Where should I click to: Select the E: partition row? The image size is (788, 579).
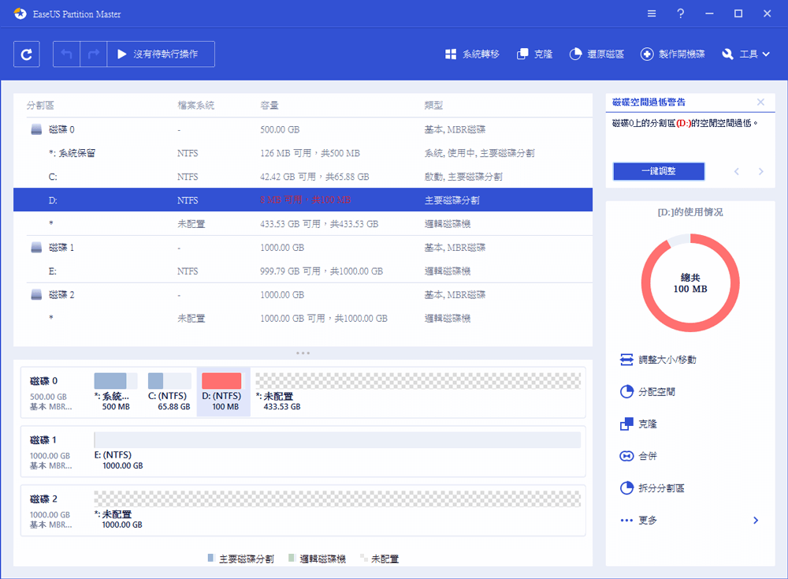tap(303, 271)
